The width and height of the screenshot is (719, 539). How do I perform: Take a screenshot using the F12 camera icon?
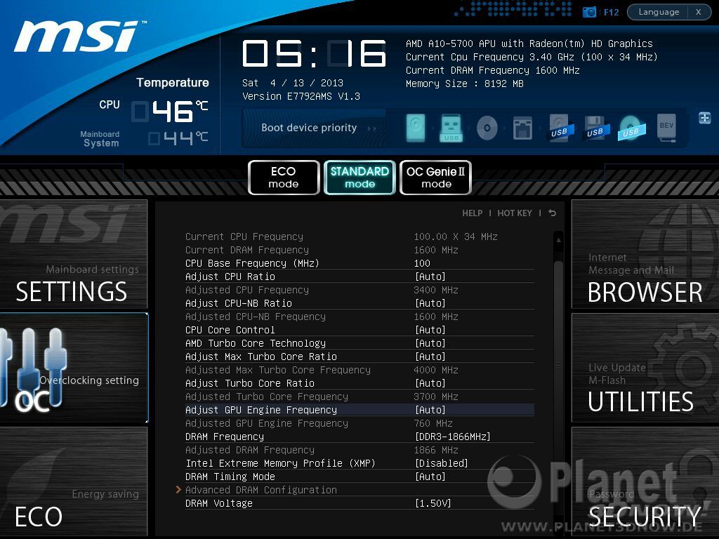(589, 12)
